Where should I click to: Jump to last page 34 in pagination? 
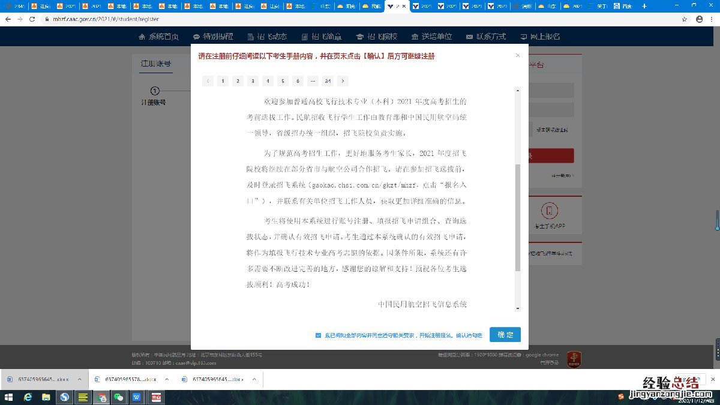pyautogui.click(x=328, y=81)
